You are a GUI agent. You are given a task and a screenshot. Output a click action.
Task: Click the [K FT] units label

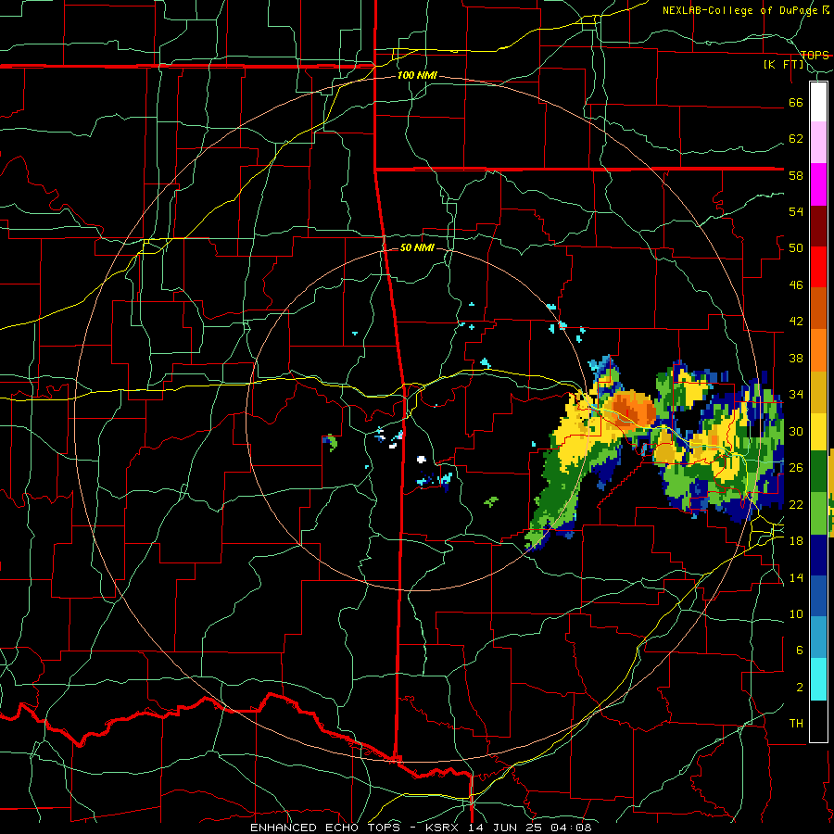[783, 65]
